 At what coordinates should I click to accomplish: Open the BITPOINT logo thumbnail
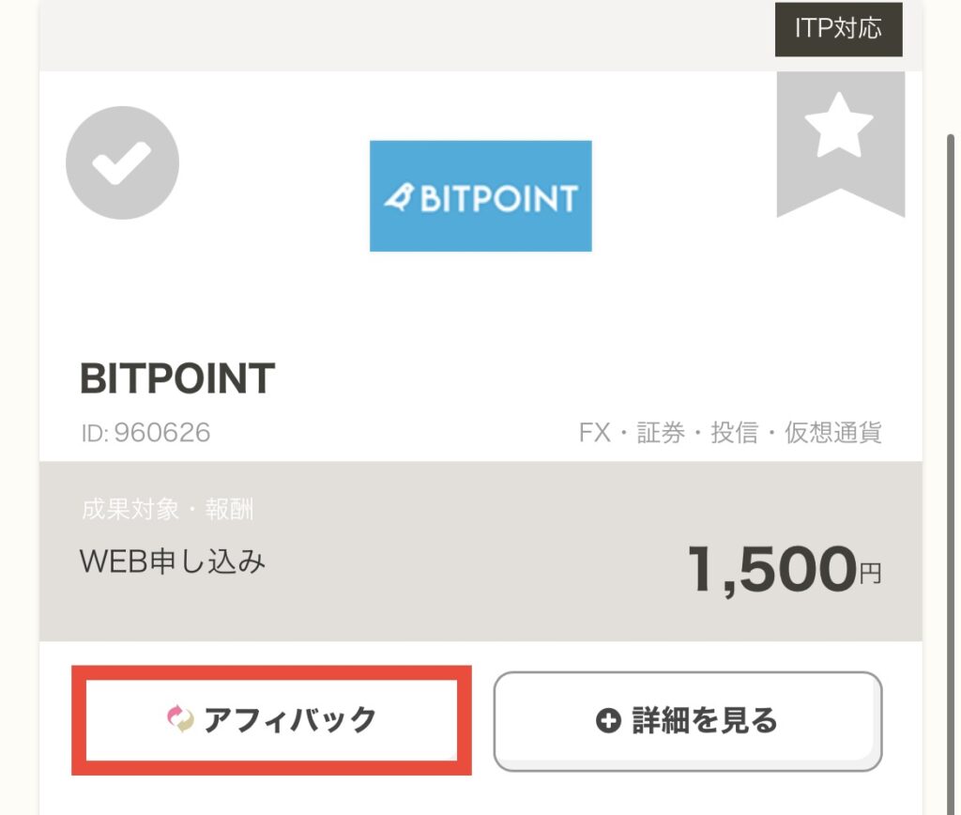(480, 195)
